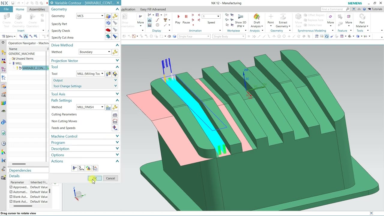
Task: Switch to the Assemblies ribbon tab
Action: (x=37, y=9)
